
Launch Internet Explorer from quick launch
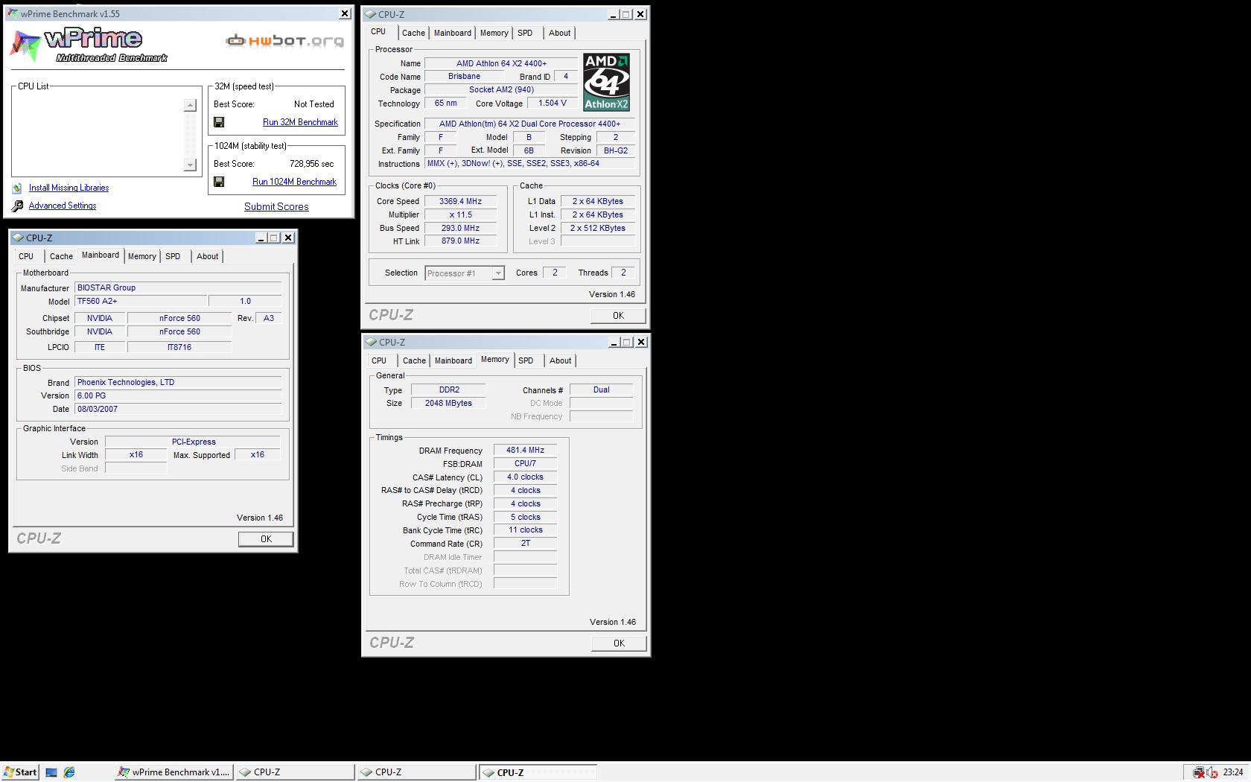[69, 772]
